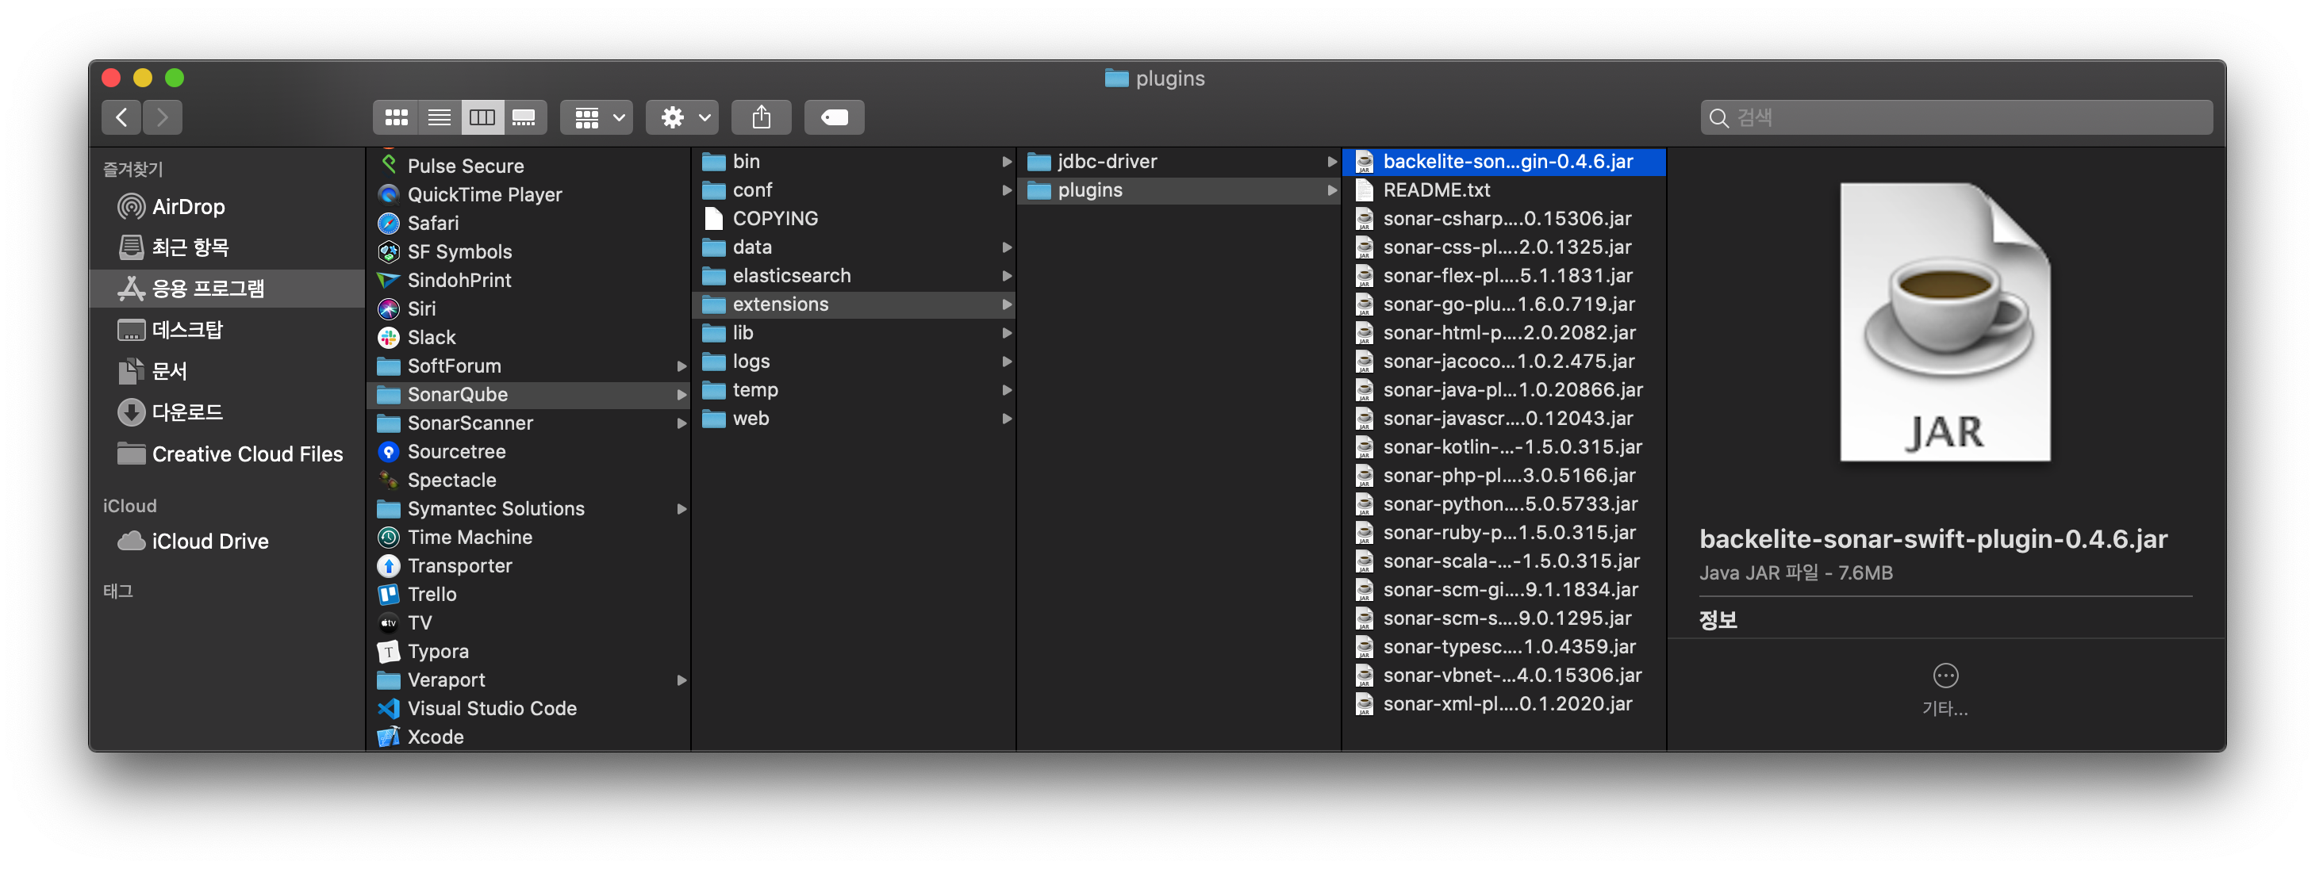Open the gear action menu
The width and height of the screenshot is (2315, 869).
[682, 117]
